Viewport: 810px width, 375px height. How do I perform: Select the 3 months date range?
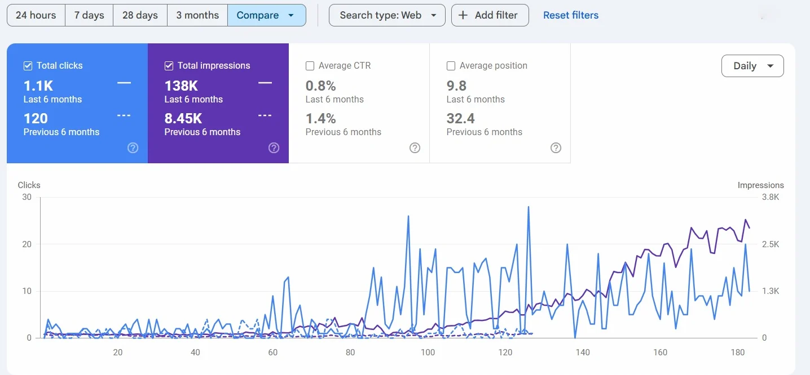tap(197, 15)
